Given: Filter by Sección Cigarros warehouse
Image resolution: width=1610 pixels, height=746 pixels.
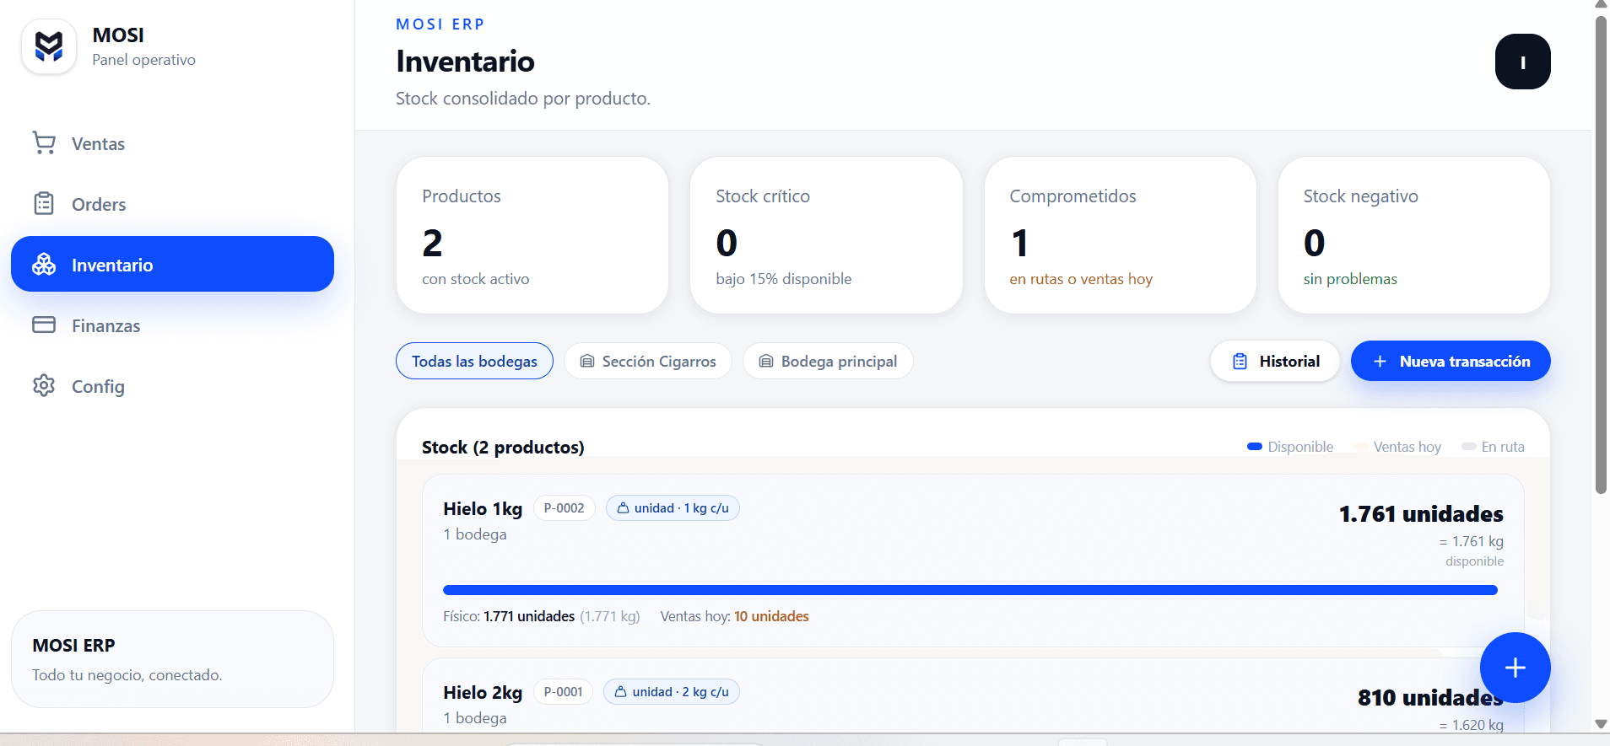Looking at the screenshot, I should (647, 361).
